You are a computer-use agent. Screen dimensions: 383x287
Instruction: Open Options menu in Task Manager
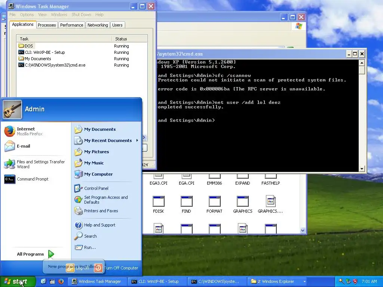click(27, 15)
